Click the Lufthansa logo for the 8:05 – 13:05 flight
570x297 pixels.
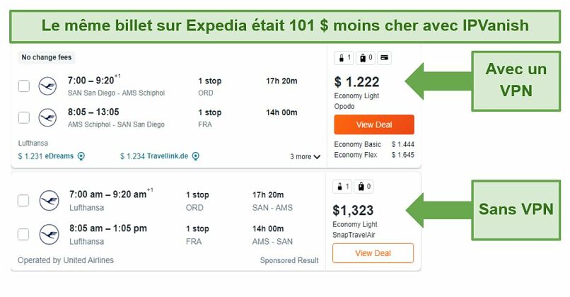pos(47,117)
